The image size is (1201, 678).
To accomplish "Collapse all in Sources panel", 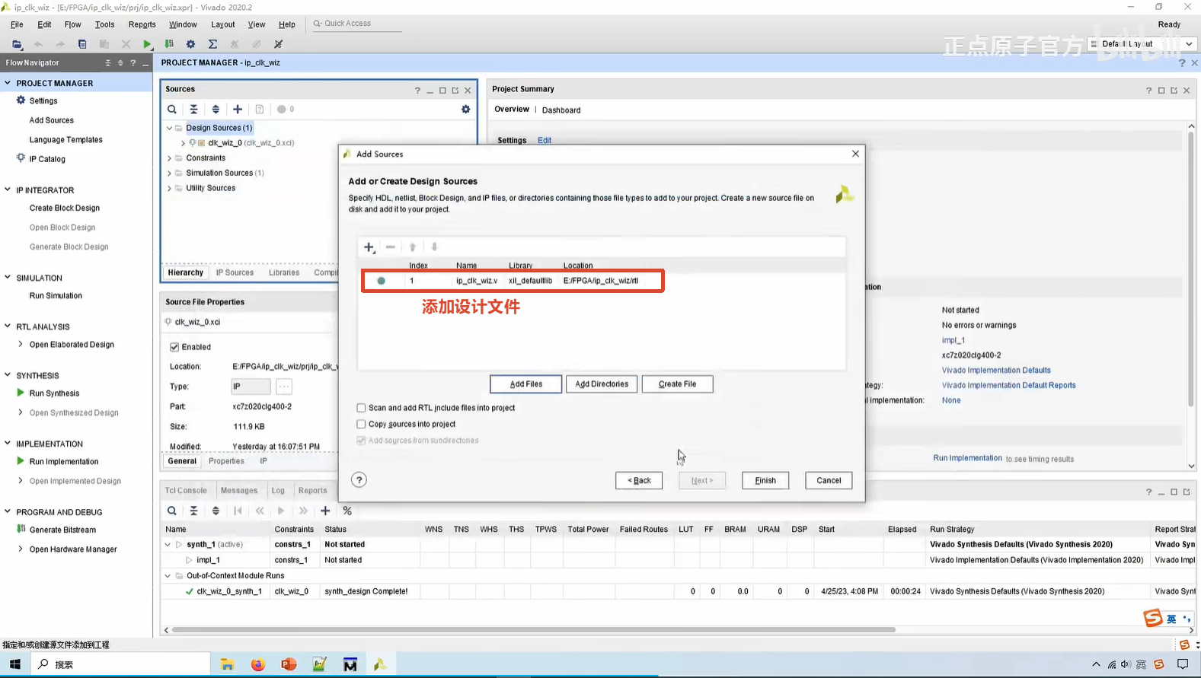I will (x=193, y=110).
